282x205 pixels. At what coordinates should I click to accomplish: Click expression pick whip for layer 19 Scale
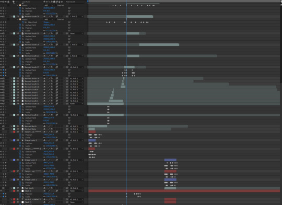[x=69, y=76]
